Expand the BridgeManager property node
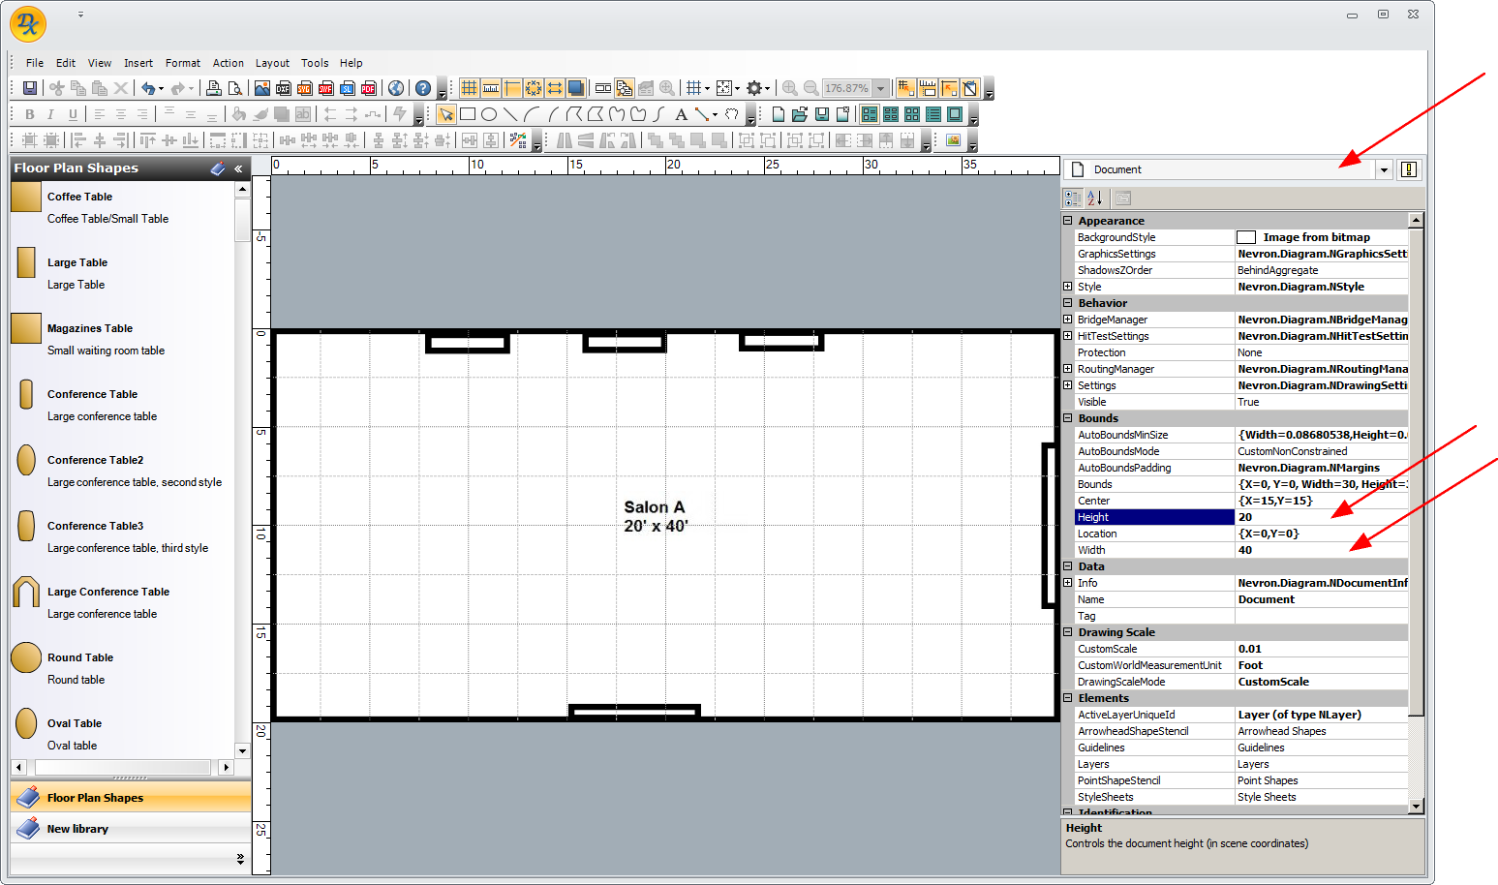Screen dimensions: 1498x885 [x=1068, y=320]
